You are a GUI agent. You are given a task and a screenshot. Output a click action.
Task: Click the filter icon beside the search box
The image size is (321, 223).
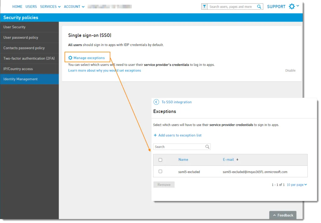pyautogui.click(x=204, y=7)
